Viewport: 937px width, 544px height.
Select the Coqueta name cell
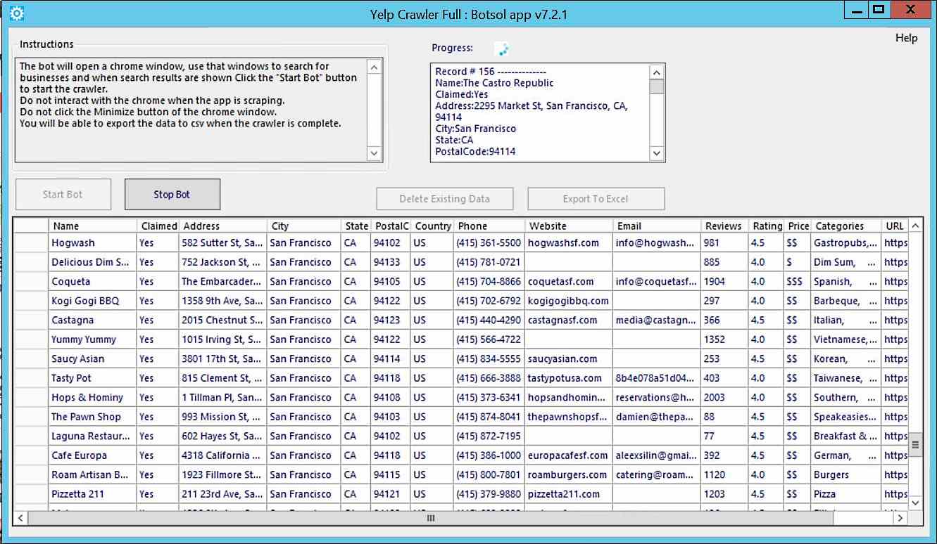pyautogui.click(x=93, y=282)
